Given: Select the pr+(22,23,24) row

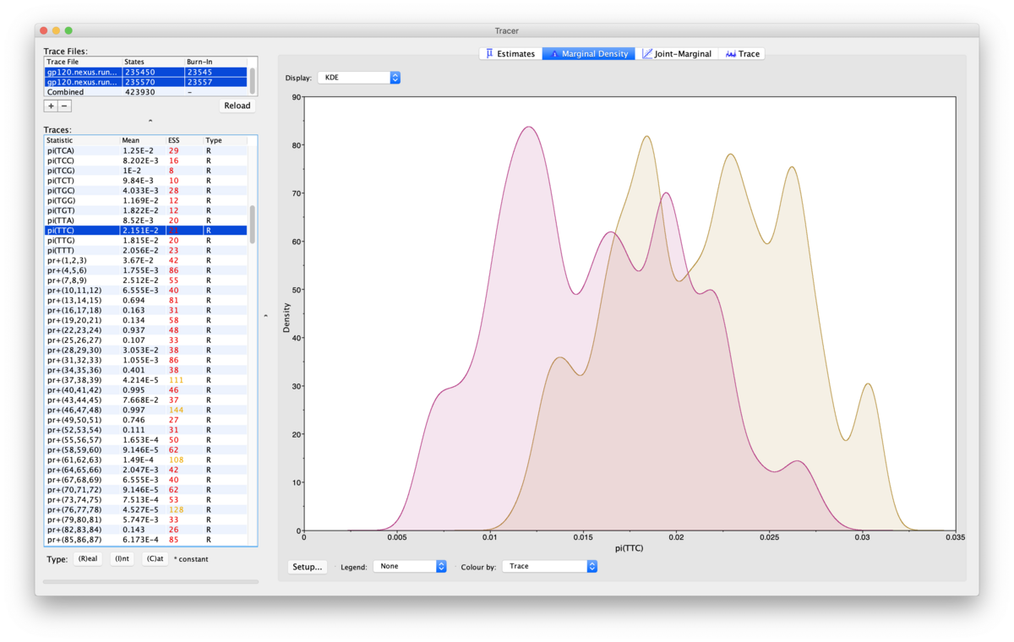Looking at the screenshot, I should click(145, 330).
